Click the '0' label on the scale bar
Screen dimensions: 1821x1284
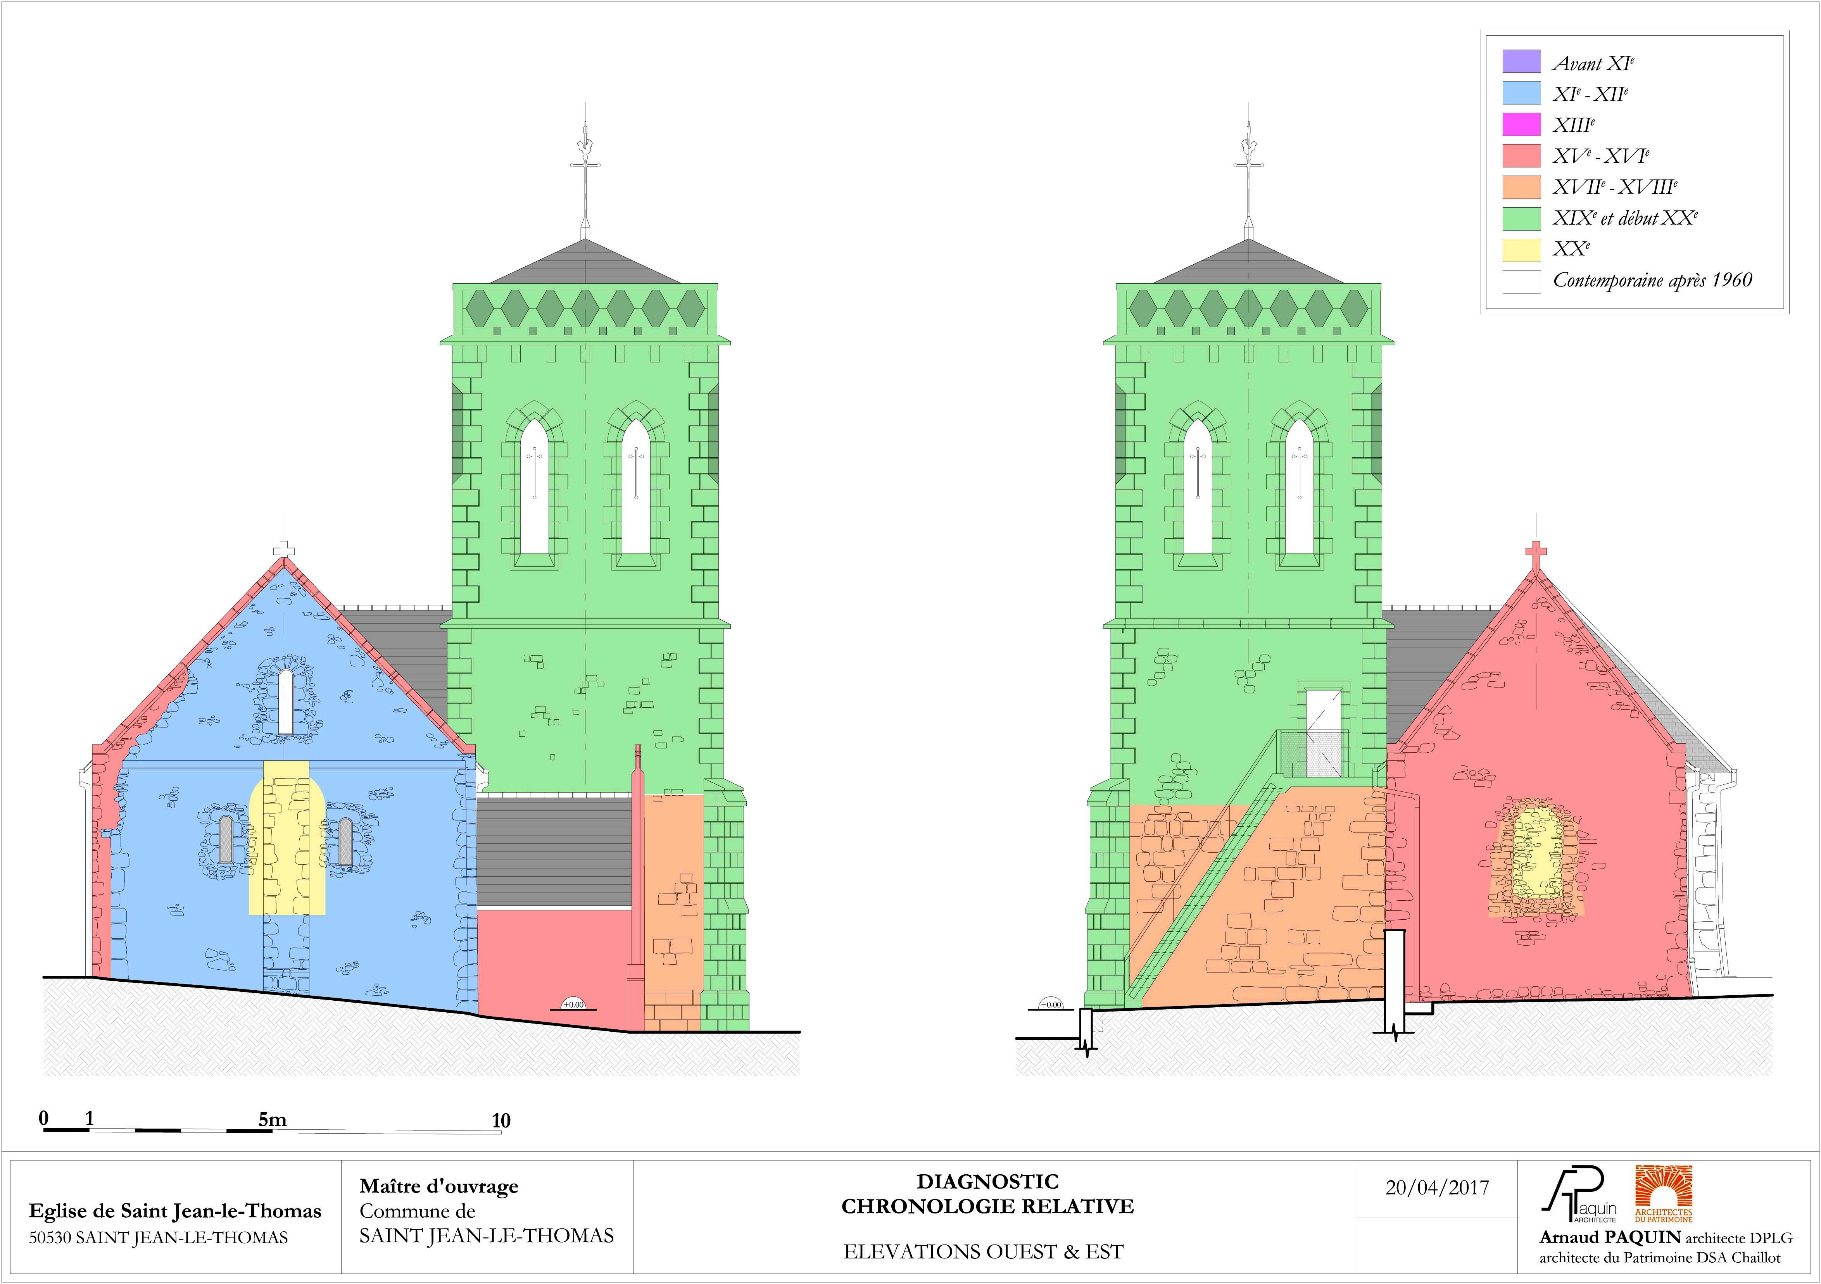coord(45,1118)
